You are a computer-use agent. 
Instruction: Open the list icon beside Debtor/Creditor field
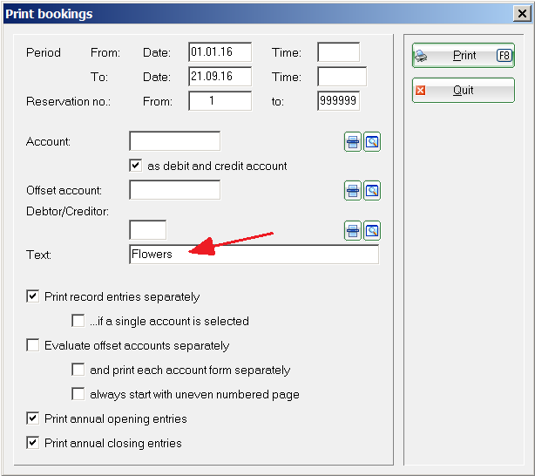(353, 231)
